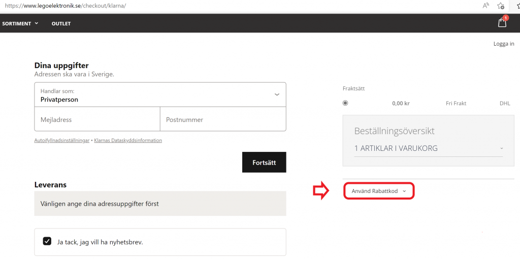This screenshot has height=259, width=520.
Task: Expand 1 ARTIKLAR I VARUKORG summary
Action: point(428,148)
